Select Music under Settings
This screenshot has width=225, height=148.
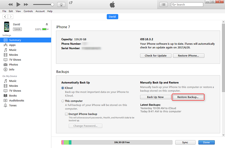[x=26, y=50]
